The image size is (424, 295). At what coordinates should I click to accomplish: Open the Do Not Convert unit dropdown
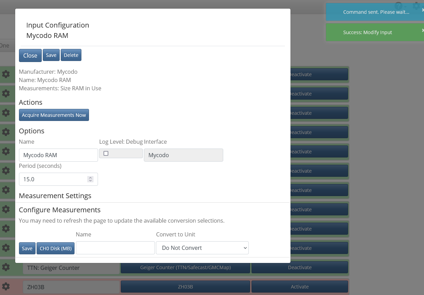(202, 248)
